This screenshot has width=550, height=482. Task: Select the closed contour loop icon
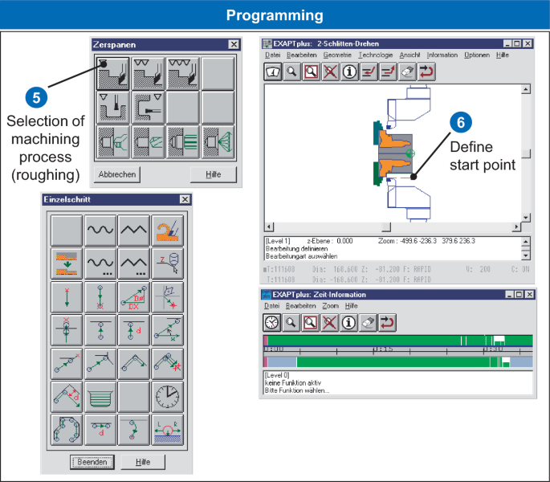click(x=67, y=430)
